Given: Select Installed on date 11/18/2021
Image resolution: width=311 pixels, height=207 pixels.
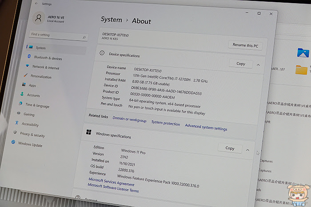Looking at the screenshot, I should coord(127,164).
